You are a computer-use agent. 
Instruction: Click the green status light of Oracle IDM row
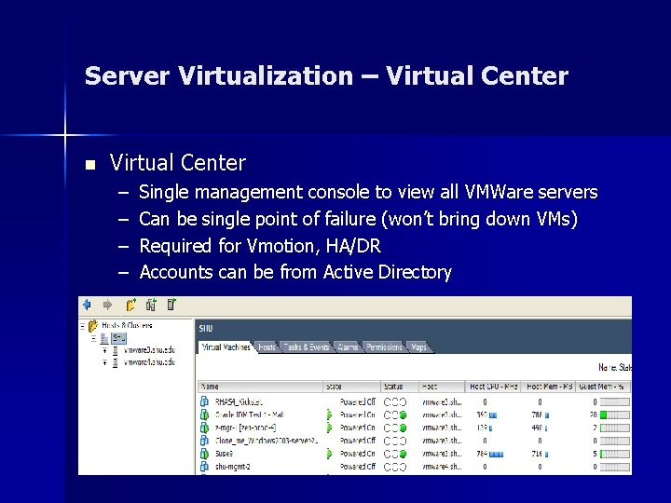click(403, 415)
